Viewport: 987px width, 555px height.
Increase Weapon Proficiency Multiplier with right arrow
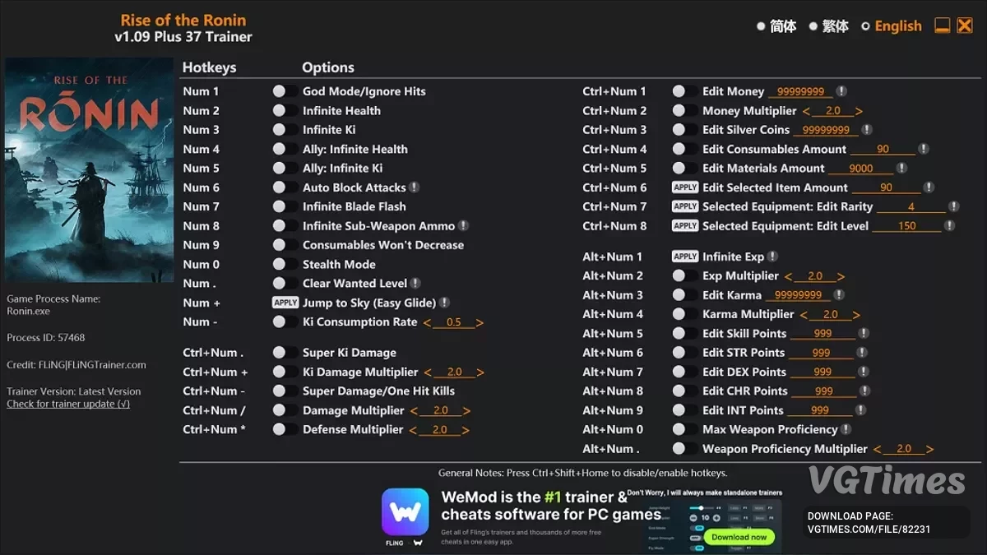(x=929, y=449)
